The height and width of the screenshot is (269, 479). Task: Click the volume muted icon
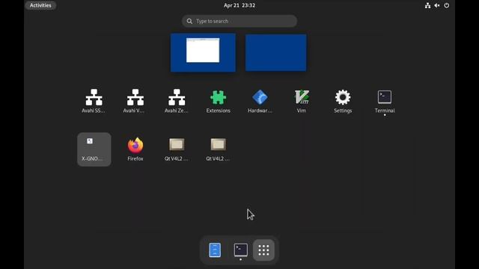[x=437, y=5]
